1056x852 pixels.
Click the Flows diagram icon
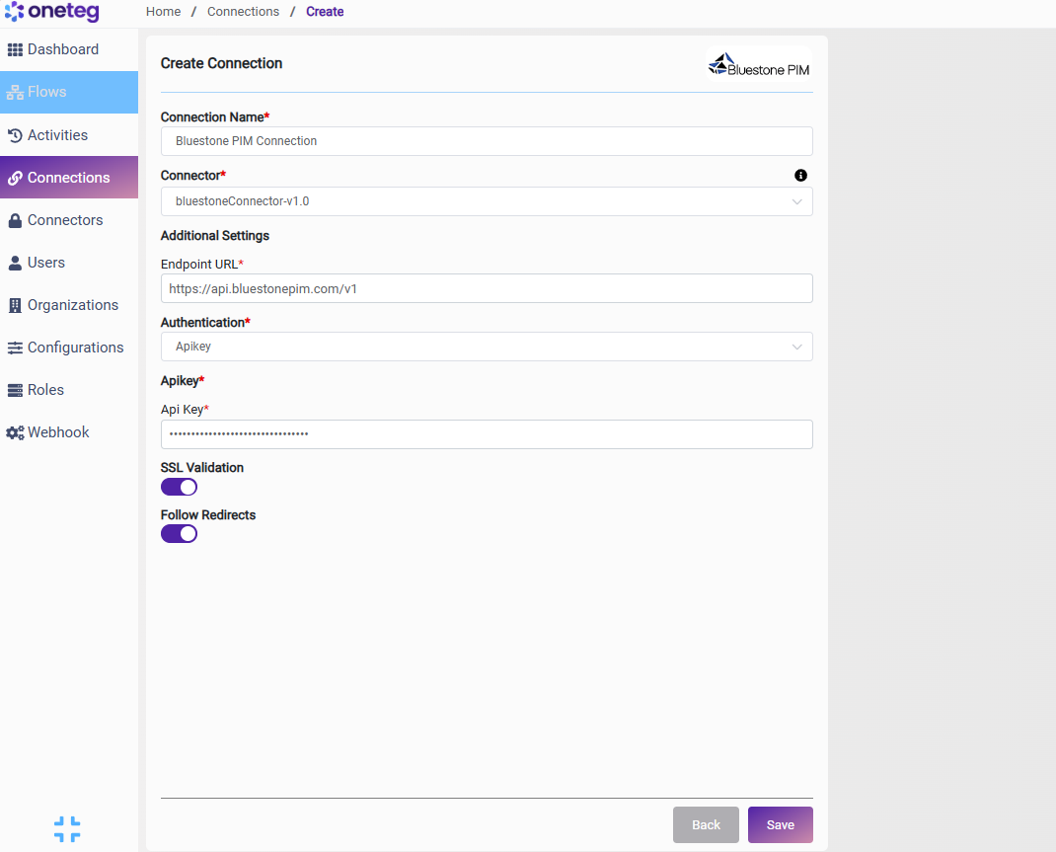pos(15,92)
